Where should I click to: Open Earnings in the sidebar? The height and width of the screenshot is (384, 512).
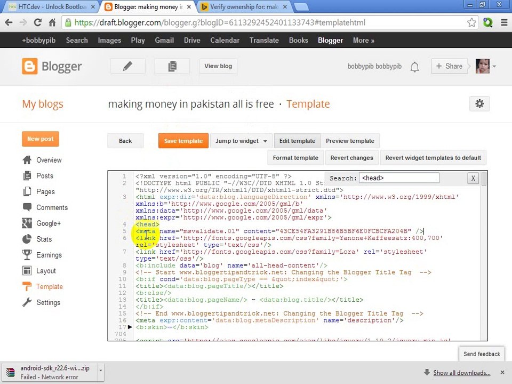tap(49, 255)
